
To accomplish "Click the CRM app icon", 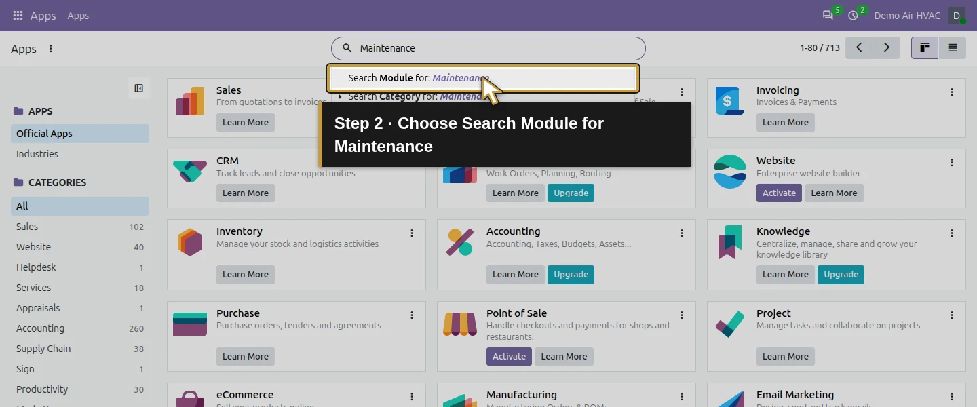I will (x=190, y=172).
